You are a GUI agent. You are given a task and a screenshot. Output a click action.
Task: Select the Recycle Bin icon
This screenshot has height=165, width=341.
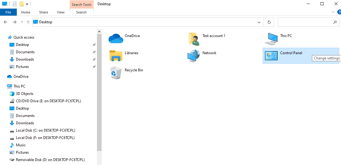[116, 73]
